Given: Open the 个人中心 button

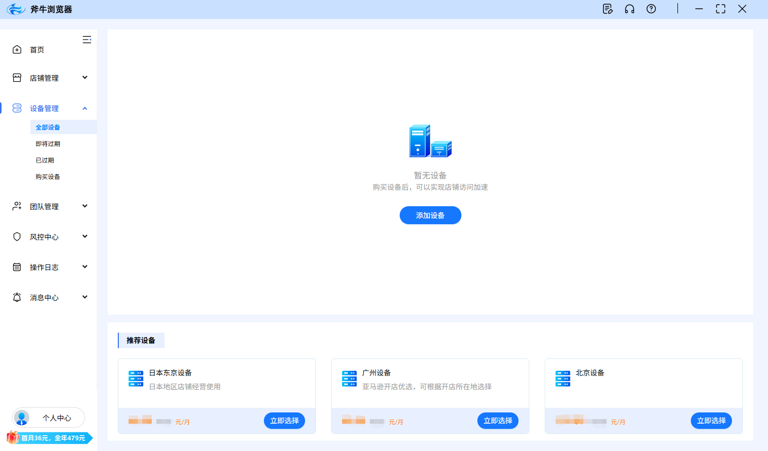Looking at the screenshot, I should (x=57, y=418).
